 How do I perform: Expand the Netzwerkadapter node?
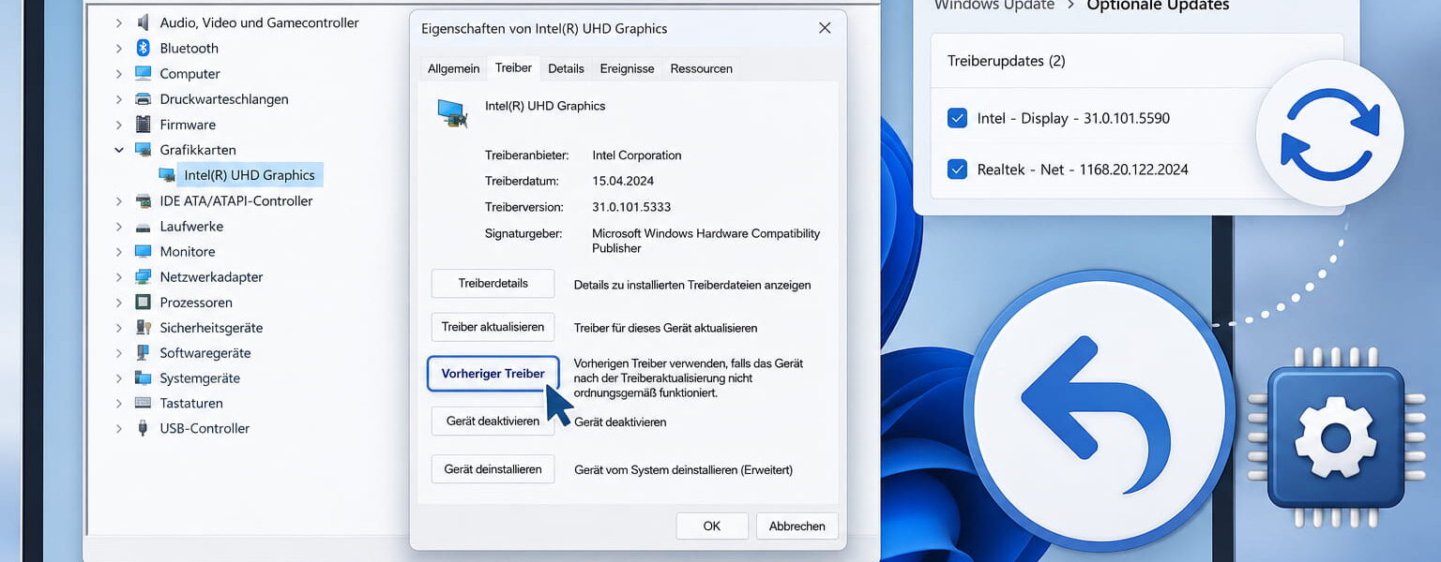(119, 276)
